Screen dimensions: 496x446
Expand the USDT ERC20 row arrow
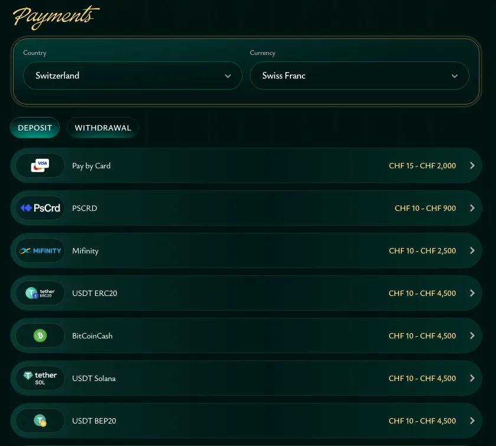tap(472, 293)
